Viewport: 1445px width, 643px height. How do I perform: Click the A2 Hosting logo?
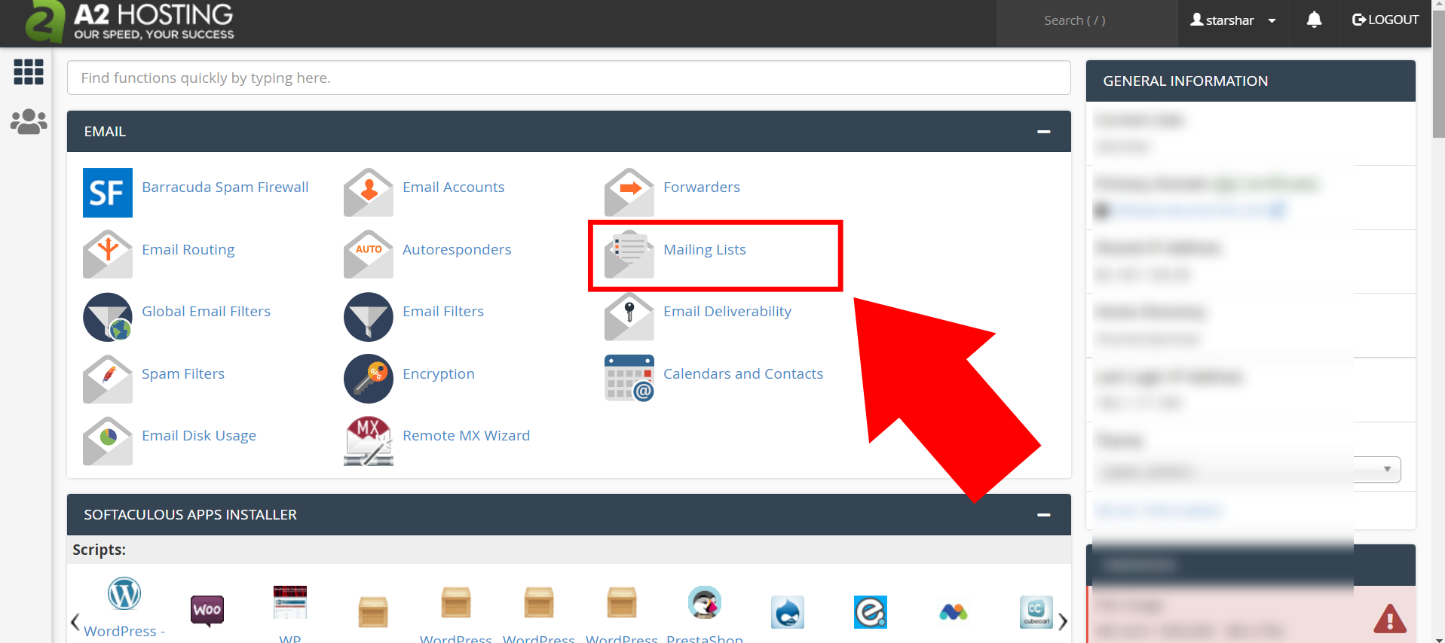point(130,23)
